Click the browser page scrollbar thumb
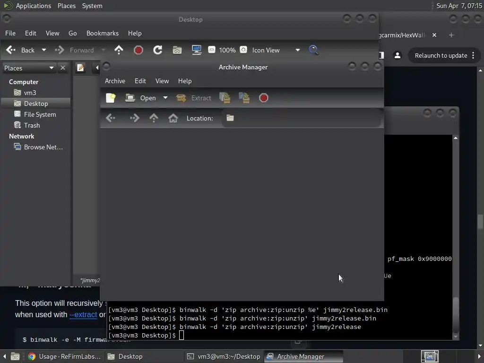484x363 pixels. point(480,222)
